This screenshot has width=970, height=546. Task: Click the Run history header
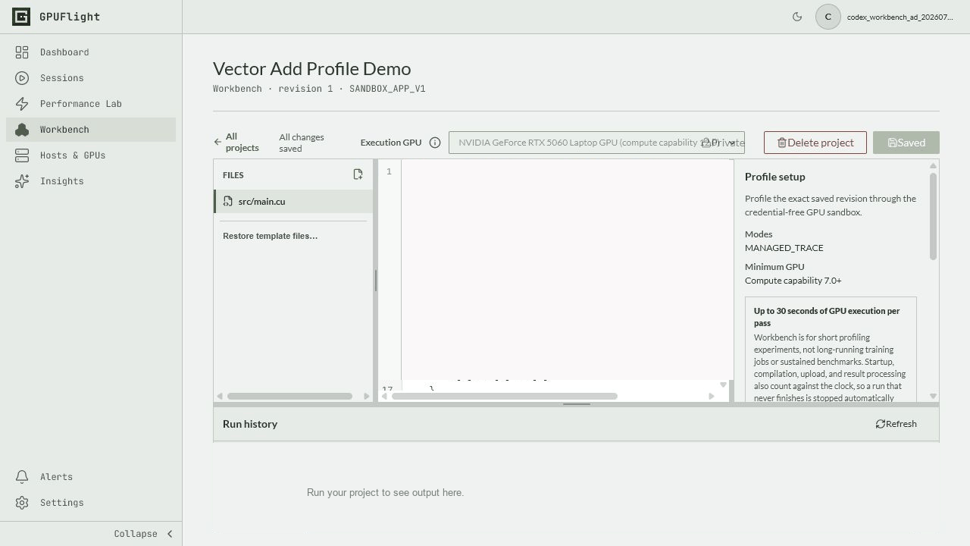[250, 424]
